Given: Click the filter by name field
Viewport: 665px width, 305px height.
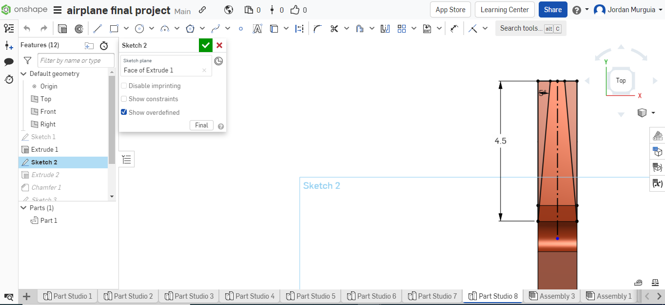Looking at the screenshot, I should (x=76, y=60).
